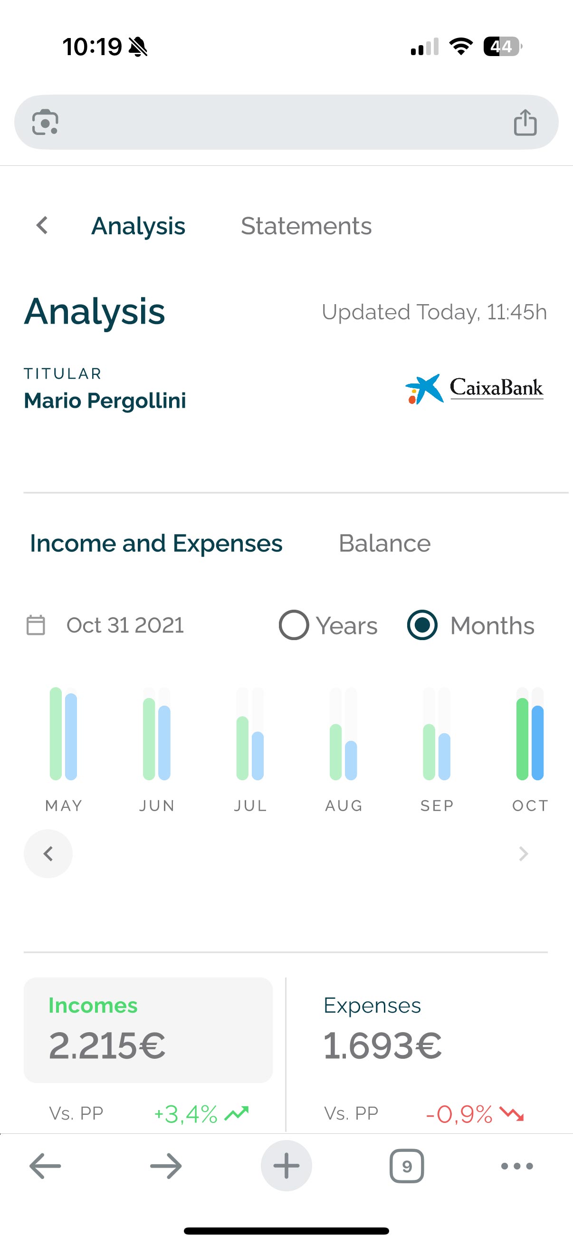The width and height of the screenshot is (573, 1246).
Task: Tap the browser forward arrow
Action: (x=165, y=1166)
